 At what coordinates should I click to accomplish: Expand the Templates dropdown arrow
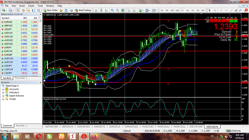pos(156,11)
